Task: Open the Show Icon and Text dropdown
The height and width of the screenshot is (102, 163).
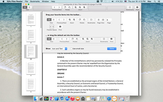Action: click(59, 49)
